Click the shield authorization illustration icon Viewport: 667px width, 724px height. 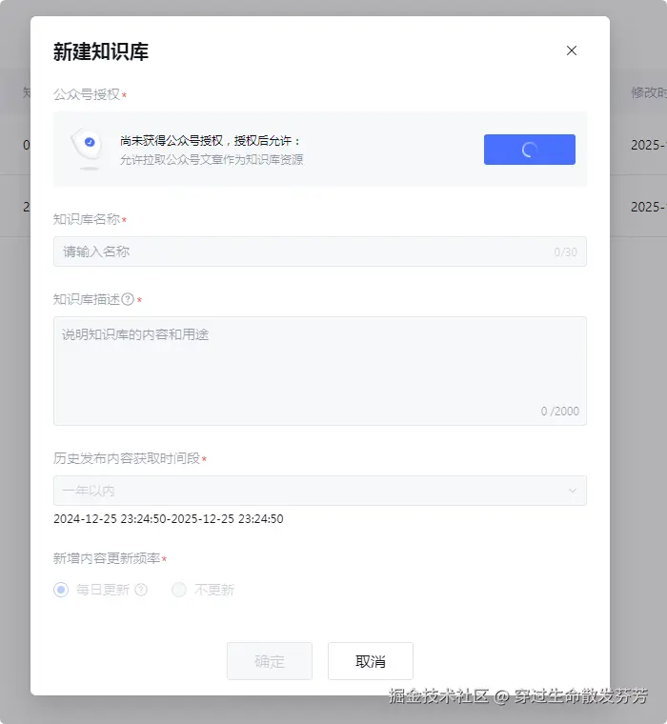coord(88,149)
